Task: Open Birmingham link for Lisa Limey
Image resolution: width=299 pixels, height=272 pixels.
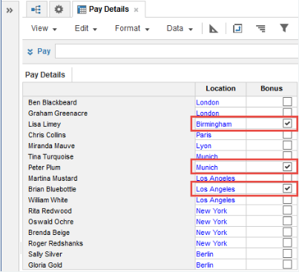Action: [x=214, y=125]
